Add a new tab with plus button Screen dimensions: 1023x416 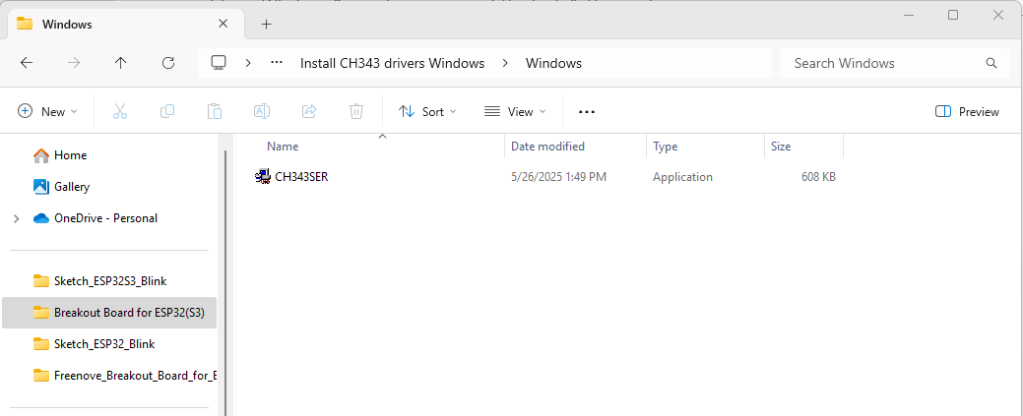266,25
